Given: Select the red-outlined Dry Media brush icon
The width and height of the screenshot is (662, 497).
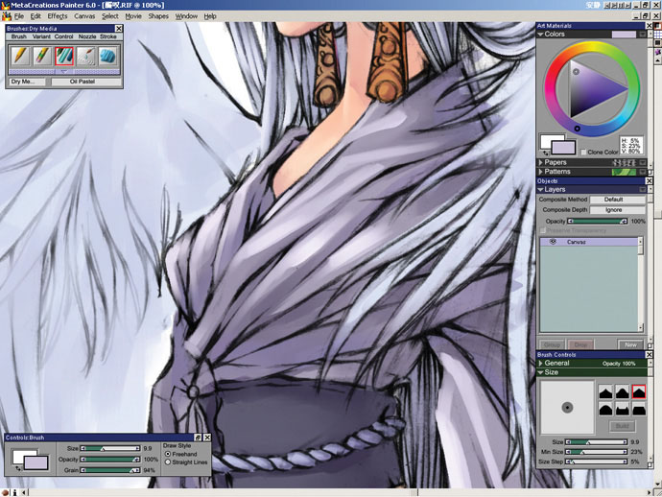Looking at the screenshot, I should click(x=64, y=56).
